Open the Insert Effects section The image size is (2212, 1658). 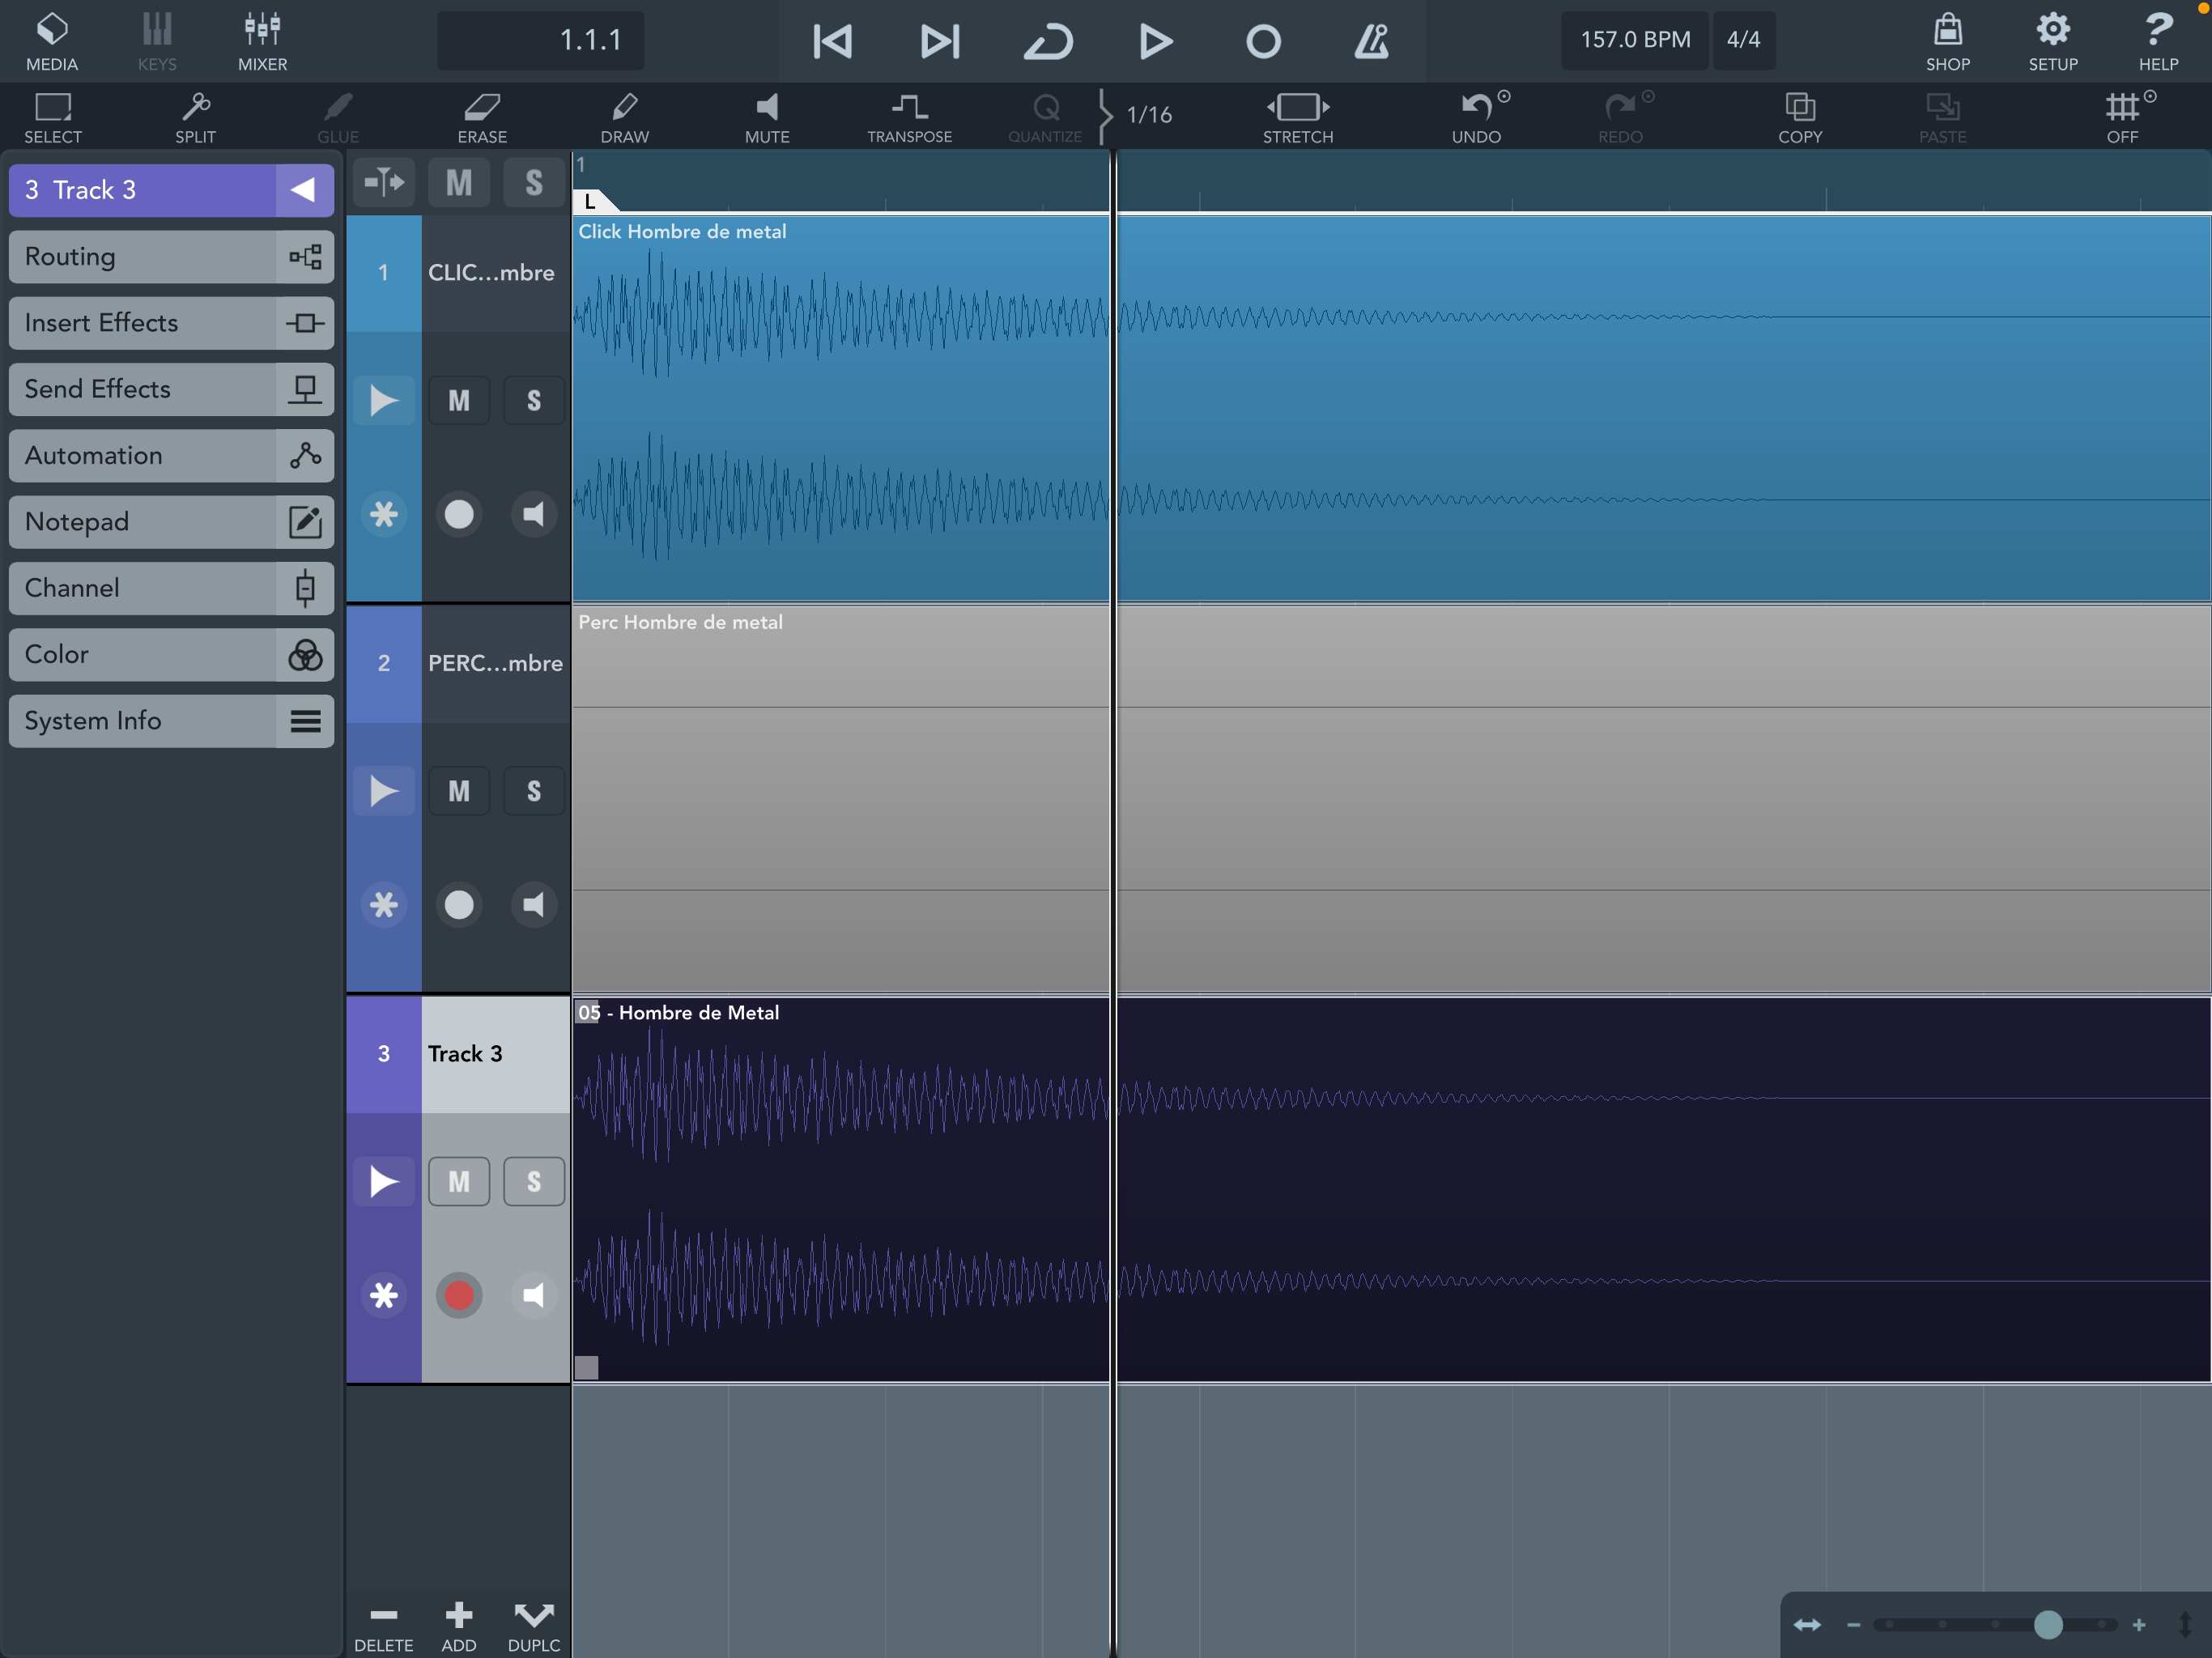170,323
